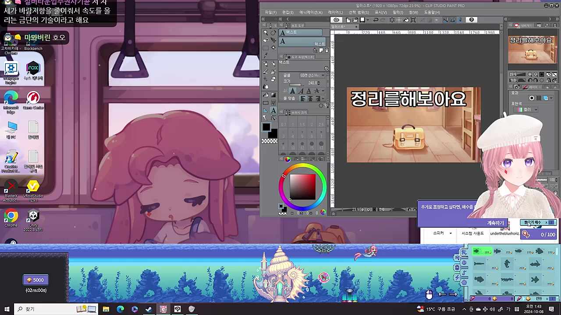561x315 pixels.
Task: Save the current illustration
Action: tap(362, 20)
